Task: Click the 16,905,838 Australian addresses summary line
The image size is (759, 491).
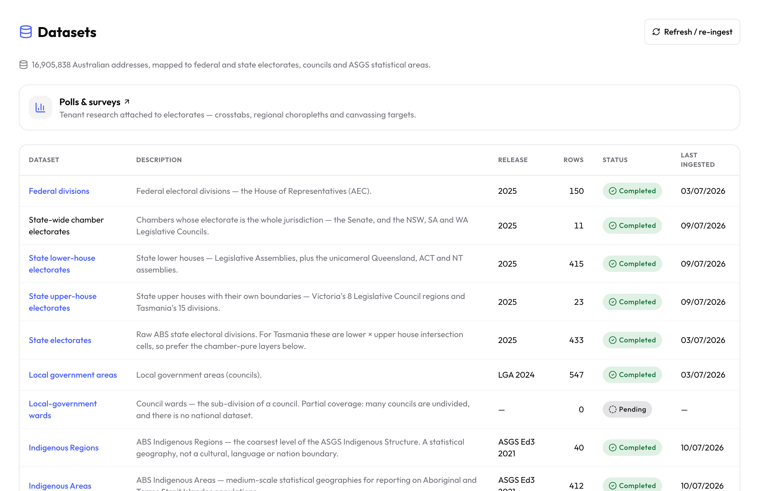Action: tap(231, 65)
